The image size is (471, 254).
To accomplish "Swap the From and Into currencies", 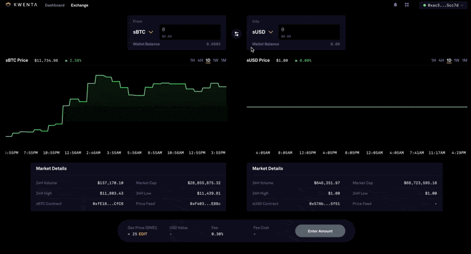I will (x=237, y=34).
